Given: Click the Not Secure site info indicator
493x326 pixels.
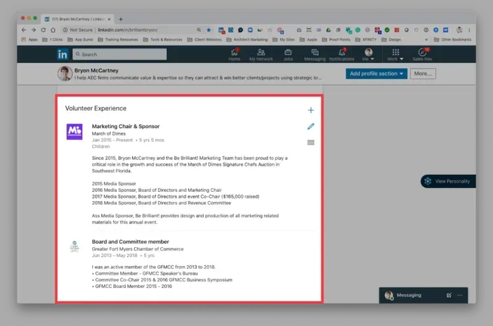Looking at the screenshot, I should [78, 30].
